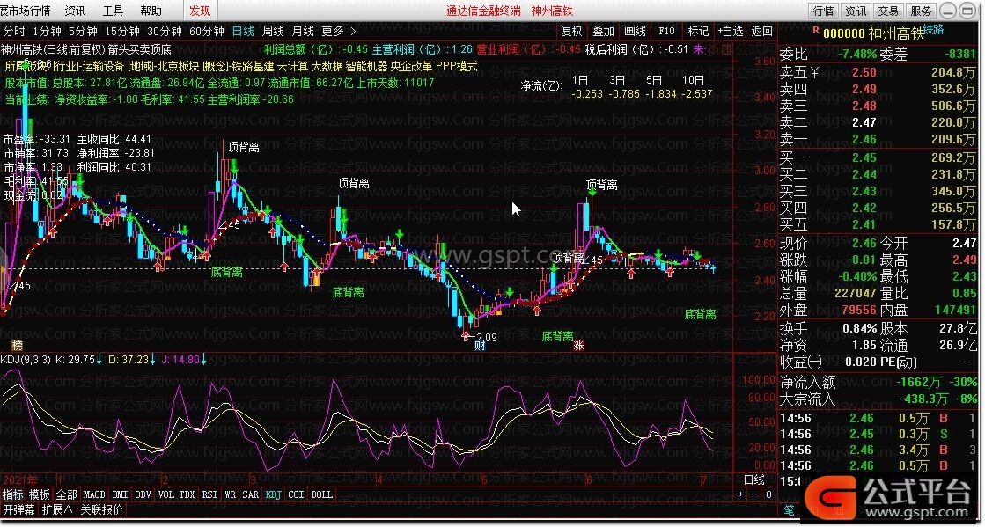985x527 pixels.
Task: Add stock with +自选
Action: coord(730,31)
